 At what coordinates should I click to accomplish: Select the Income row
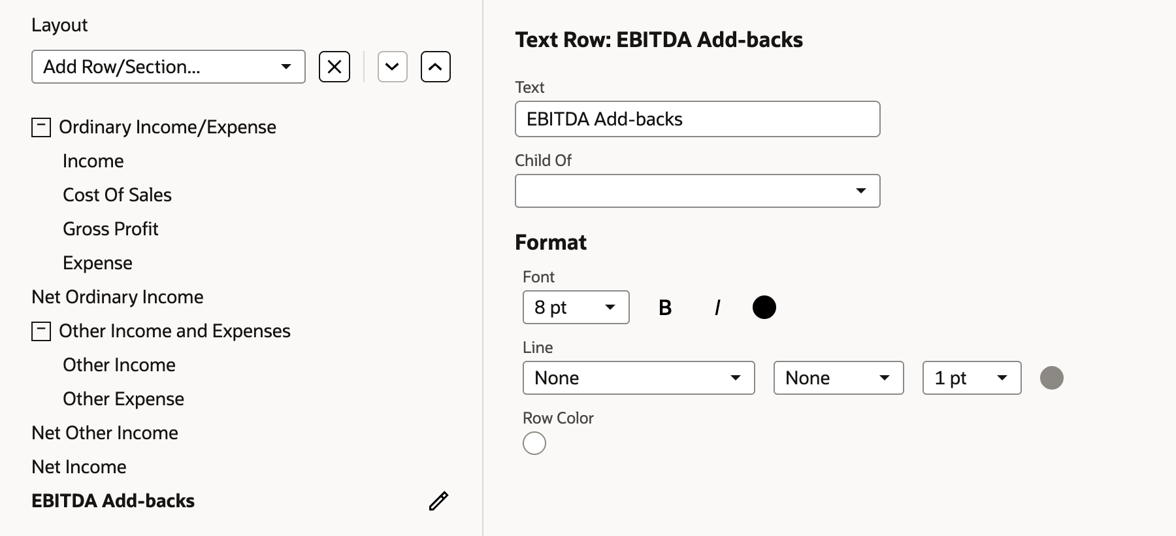[x=93, y=161]
